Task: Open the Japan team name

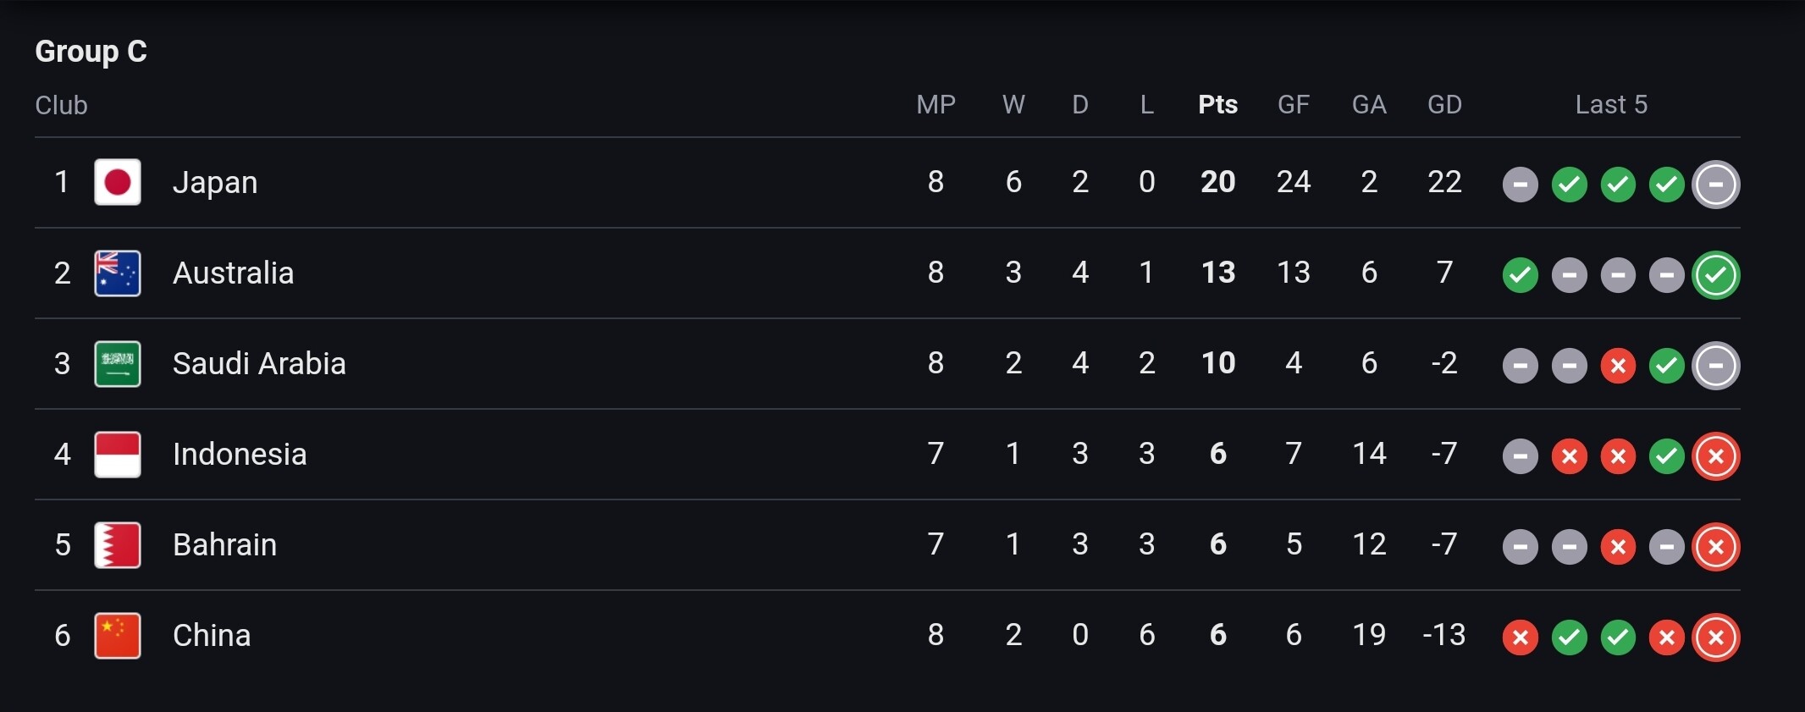Action: click(x=215, y=182)
